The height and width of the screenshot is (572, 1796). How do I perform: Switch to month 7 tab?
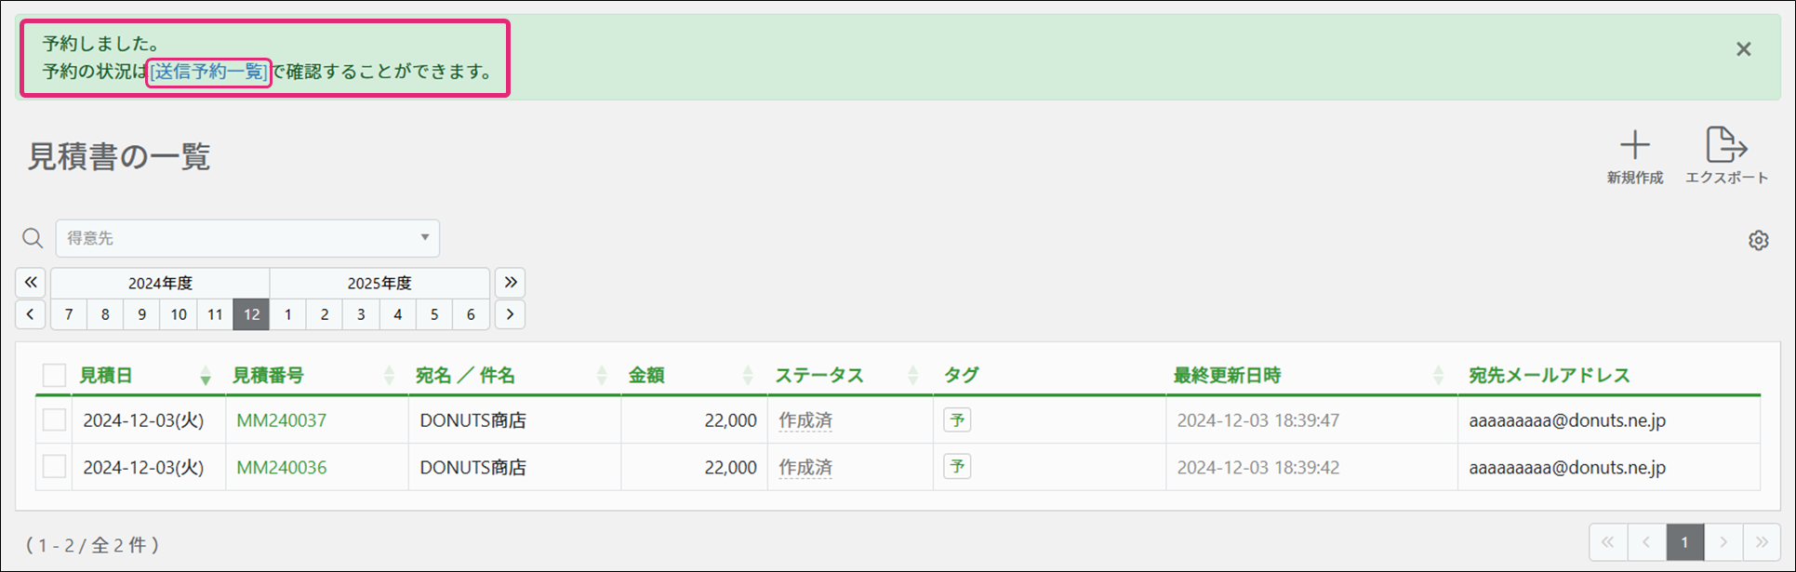(x=69, y=314)
